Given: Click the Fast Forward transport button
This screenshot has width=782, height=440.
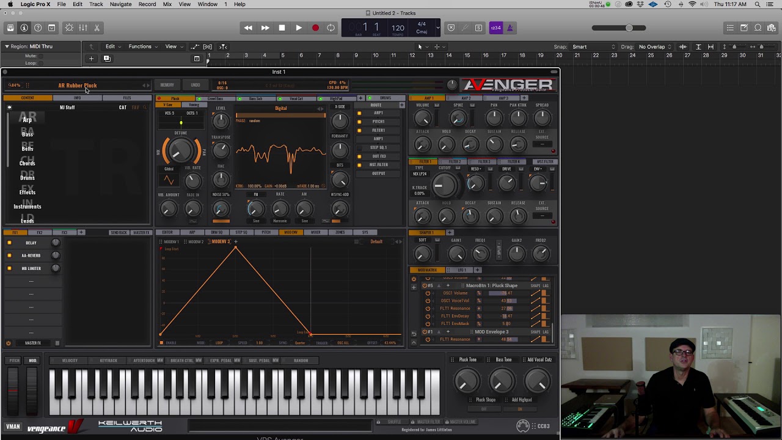Looking at the screenshot, I should tap(265, 28).
